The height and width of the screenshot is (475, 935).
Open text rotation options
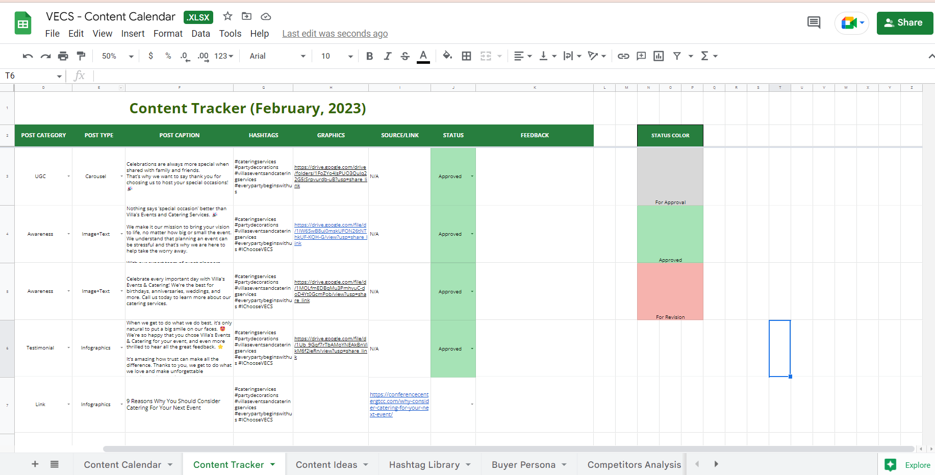pos(597,56)
